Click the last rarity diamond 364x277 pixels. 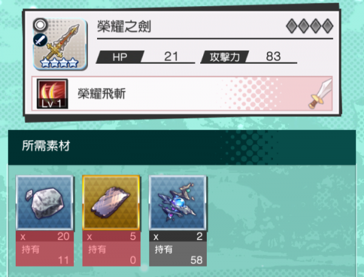point(328,26)
